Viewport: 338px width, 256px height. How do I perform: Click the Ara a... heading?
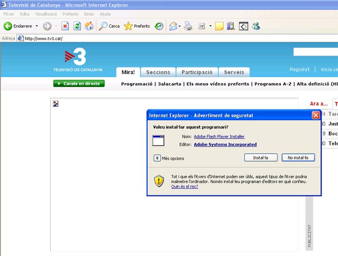(319, 104)
